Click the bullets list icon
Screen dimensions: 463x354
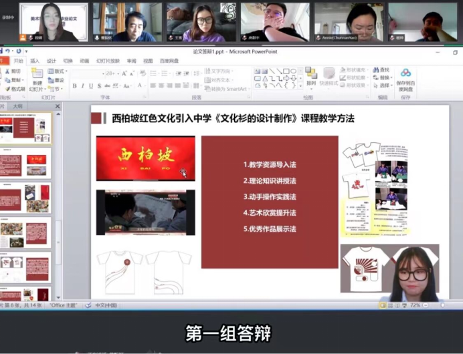click(x=154, y=73)
